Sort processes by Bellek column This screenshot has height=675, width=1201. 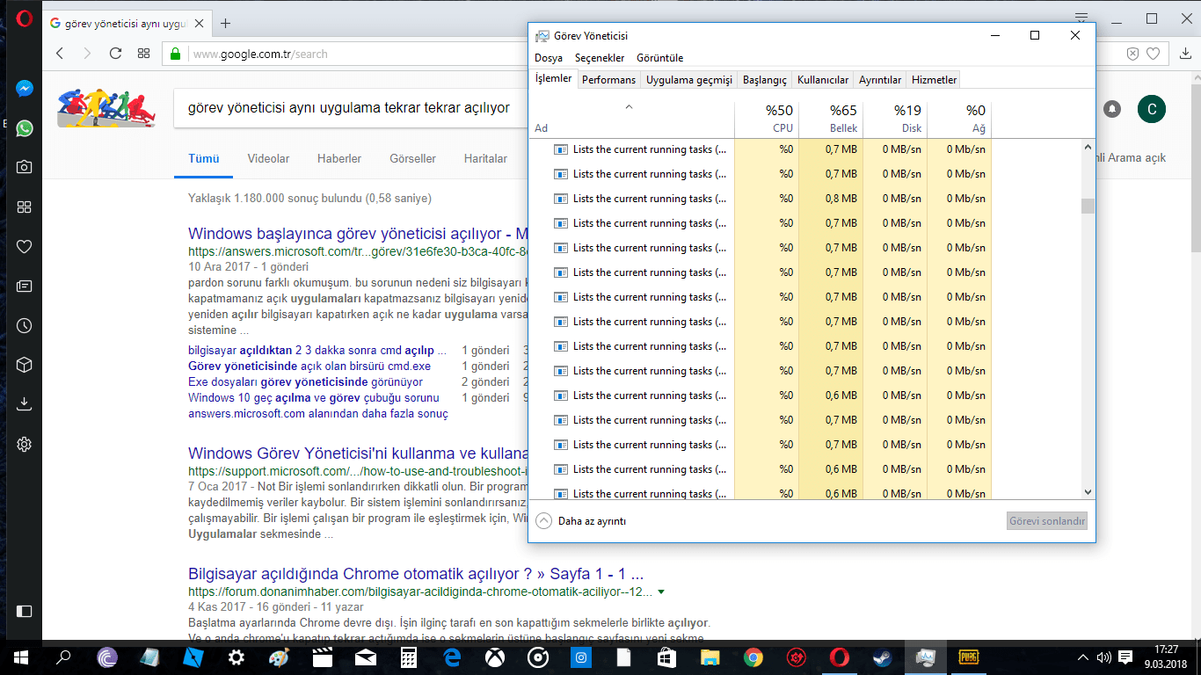point(831,120)
